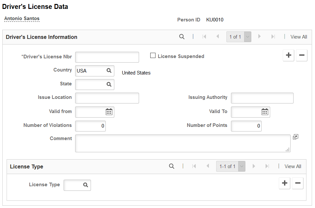
Task: Open the Country lookup magnifier
Action: 109,71
